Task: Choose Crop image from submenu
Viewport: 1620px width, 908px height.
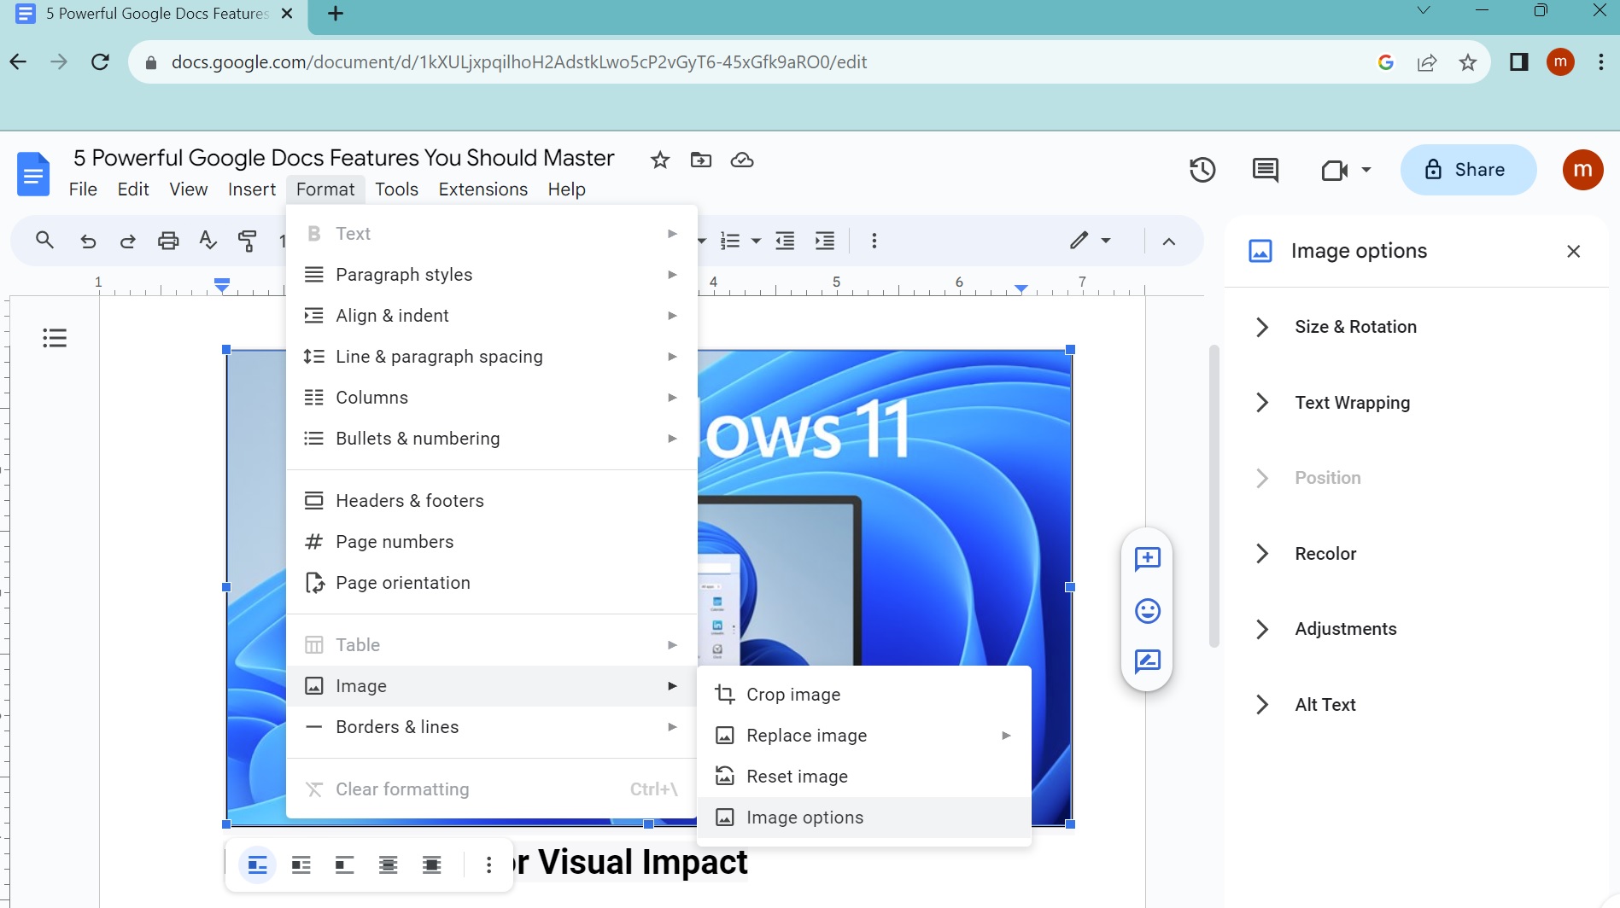Action: click(864, 695)
